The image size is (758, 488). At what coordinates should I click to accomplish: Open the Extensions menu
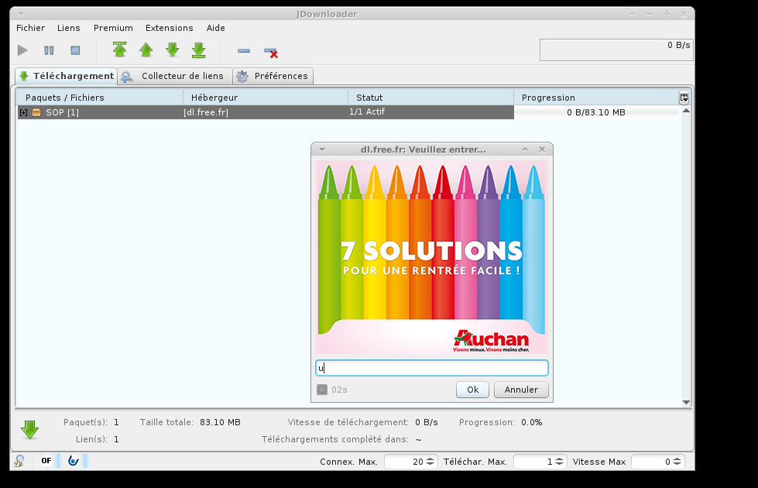pos(170,28)
